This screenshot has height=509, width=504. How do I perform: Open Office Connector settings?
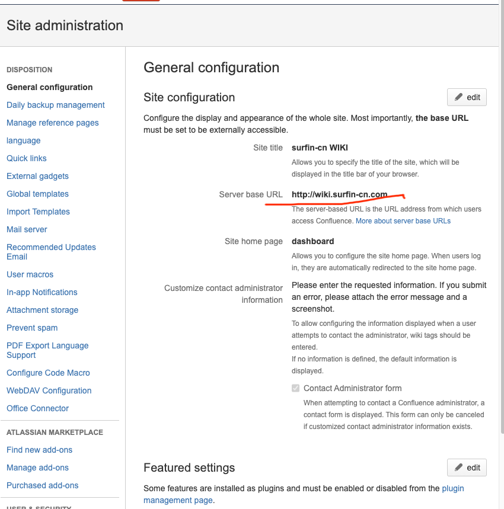tap(38, 408)
